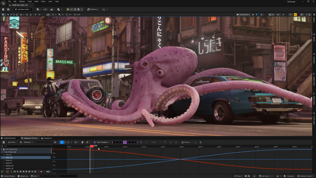Open the Help menu
This screenshot has width=316, height=178.
click(x=57, y=2)
